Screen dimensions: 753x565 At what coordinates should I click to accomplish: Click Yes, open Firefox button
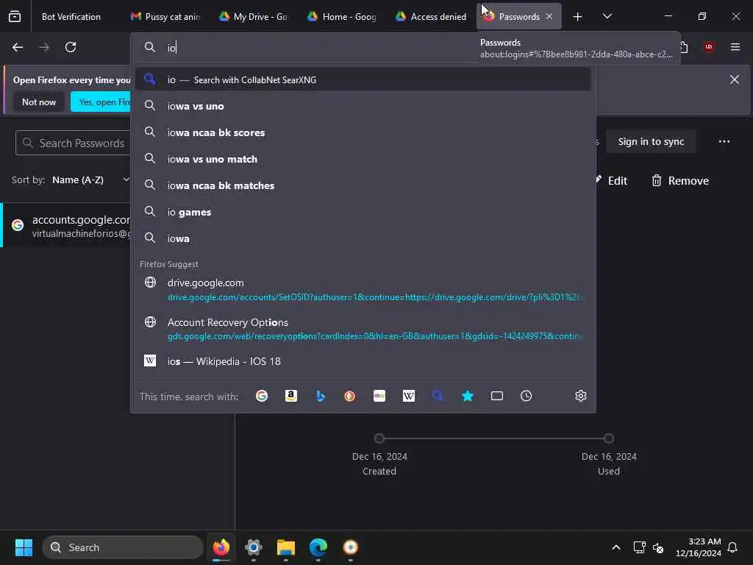pyautogui.click(x=101, y=102)
